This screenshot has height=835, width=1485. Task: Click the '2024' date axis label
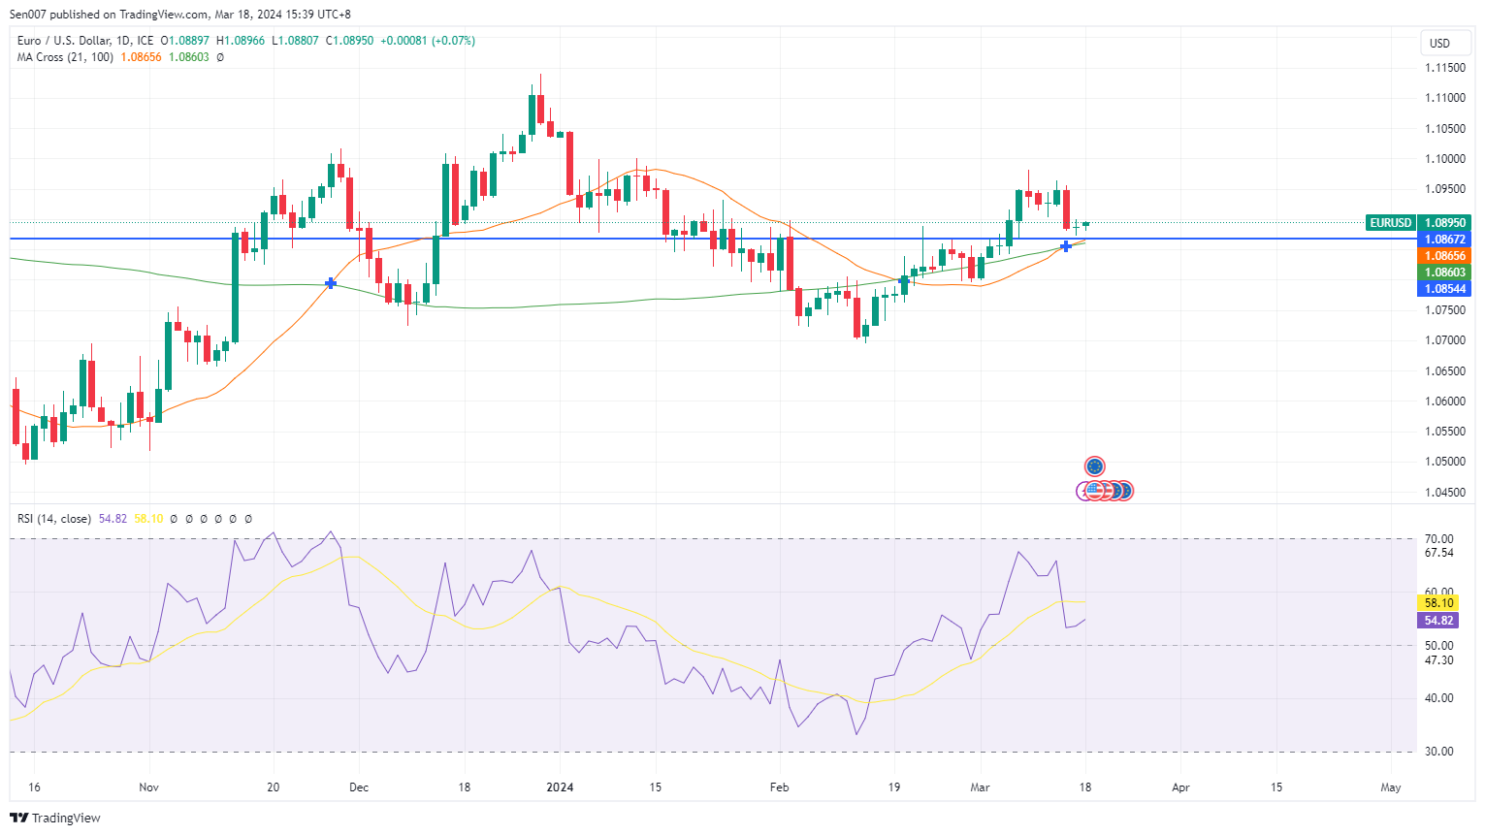pyautogui.click(x=560, y=787)
